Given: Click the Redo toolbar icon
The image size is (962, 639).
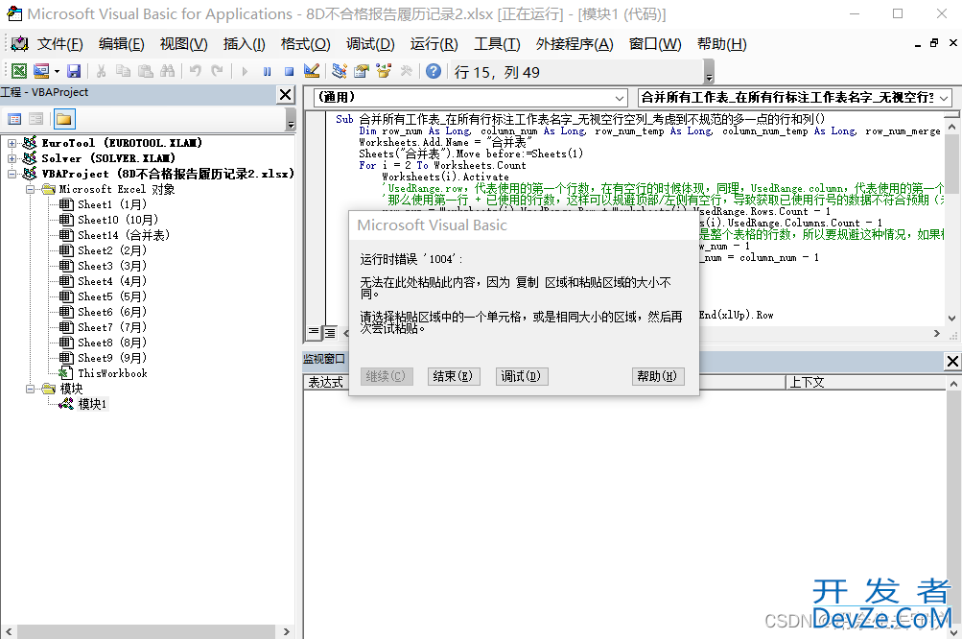Looking at the screenshot, I should pyautogui.click(x=217, y=71).
